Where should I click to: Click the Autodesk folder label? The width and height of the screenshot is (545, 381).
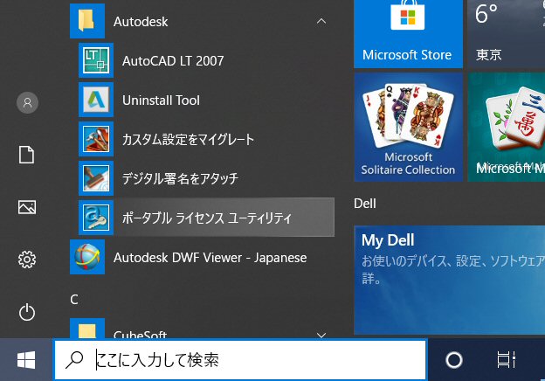point(141,22)
